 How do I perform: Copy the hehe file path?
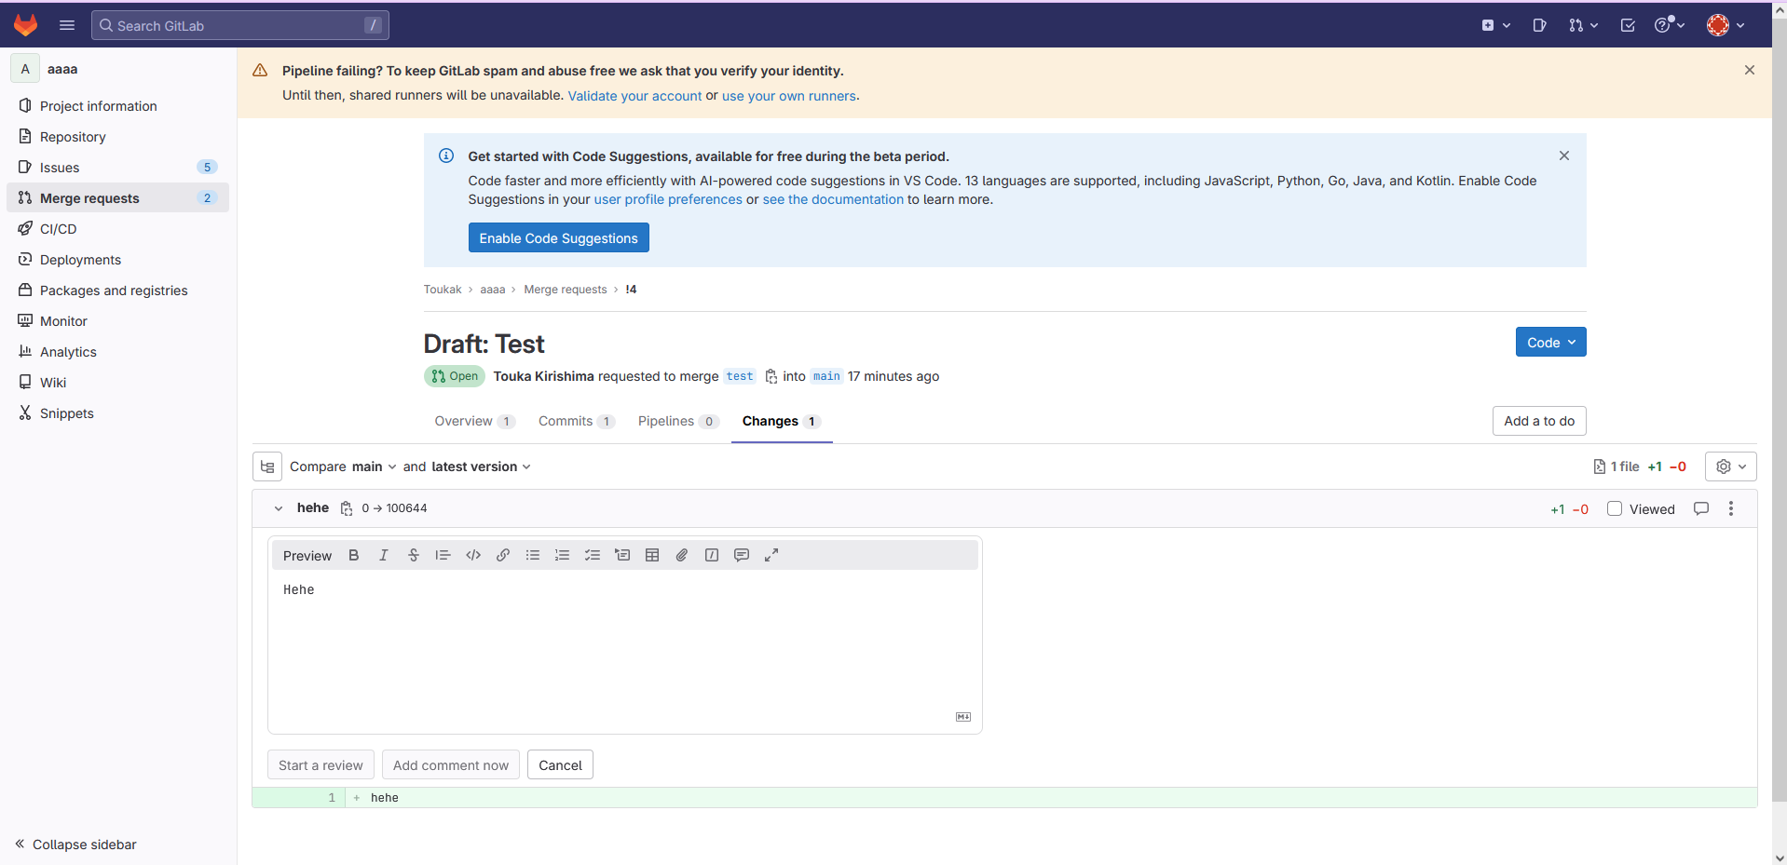[x=347, y=508]
